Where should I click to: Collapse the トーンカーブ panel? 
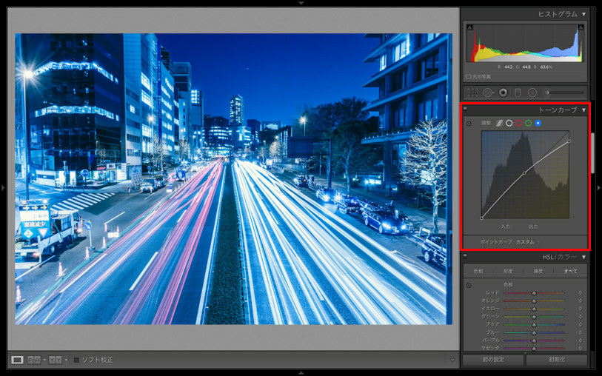(x=583, y=110)
